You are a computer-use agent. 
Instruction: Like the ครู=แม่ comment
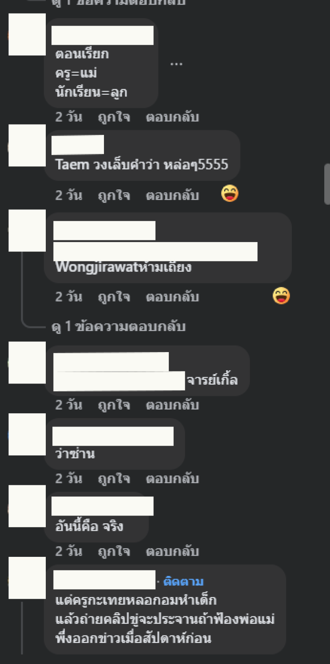pyautogui.click(x=114, y=117)
